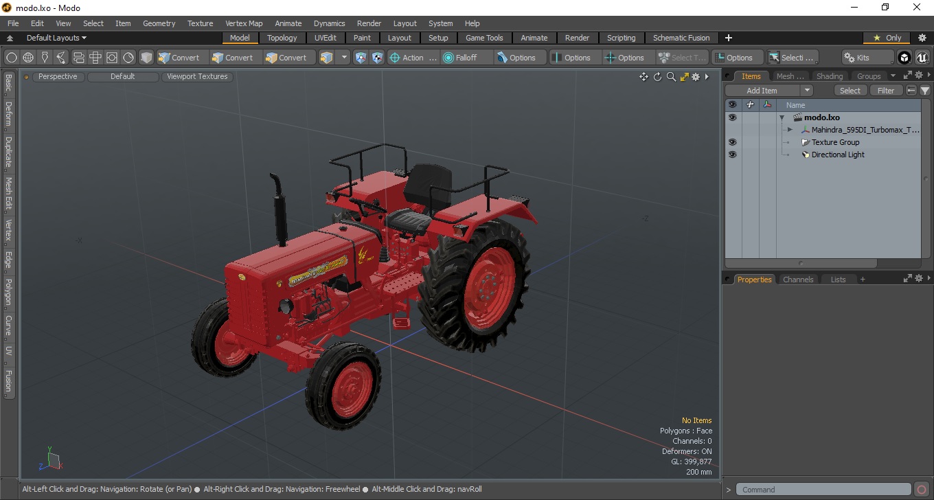Viewport: 934px width, 500px height.
Task: Click the first blue shield icon
Action: click(361, 58)
